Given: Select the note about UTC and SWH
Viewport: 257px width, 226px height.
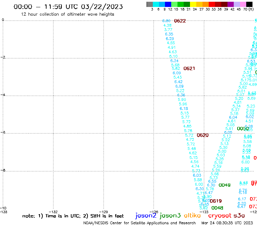Looking at the screenshot, I should point(73,216).
